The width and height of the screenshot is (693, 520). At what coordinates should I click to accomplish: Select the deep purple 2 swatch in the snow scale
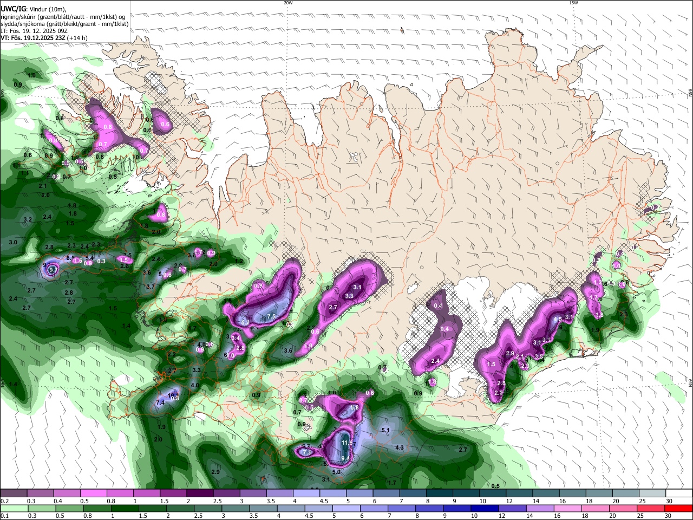(x=199, y=493)
